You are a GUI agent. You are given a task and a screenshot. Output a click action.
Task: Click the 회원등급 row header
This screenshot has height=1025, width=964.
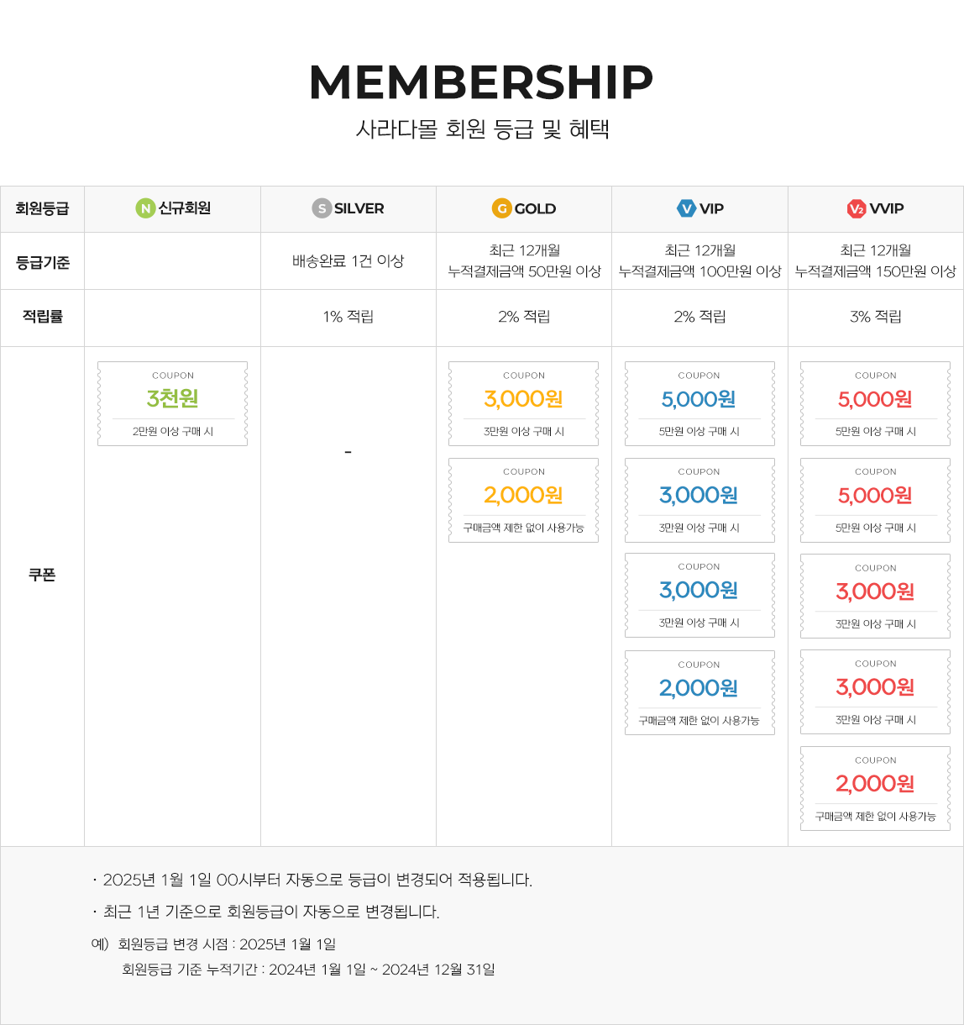pyautogui.click(x=42, y=208)
